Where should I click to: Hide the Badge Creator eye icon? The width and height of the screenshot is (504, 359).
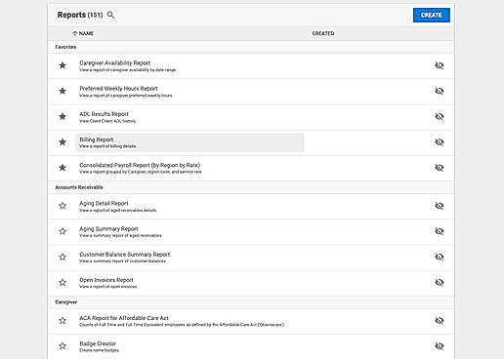click(440, 346)
